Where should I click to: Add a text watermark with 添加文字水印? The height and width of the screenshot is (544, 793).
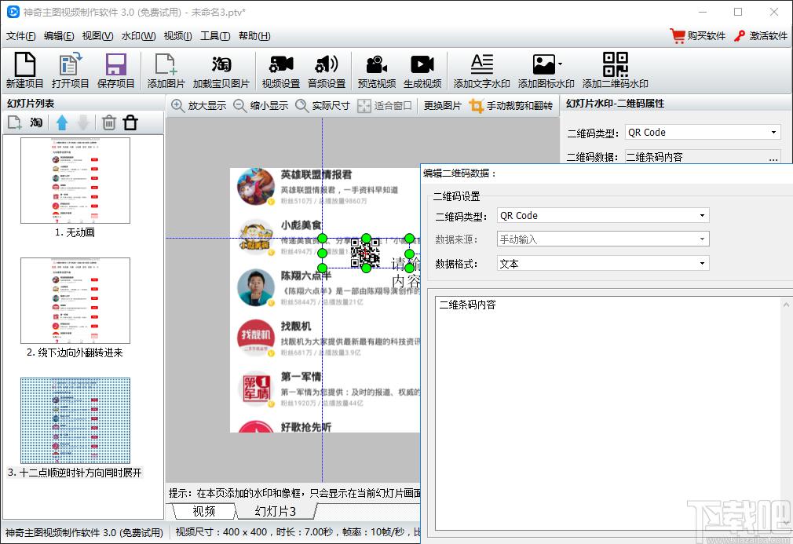coord(481,71)
